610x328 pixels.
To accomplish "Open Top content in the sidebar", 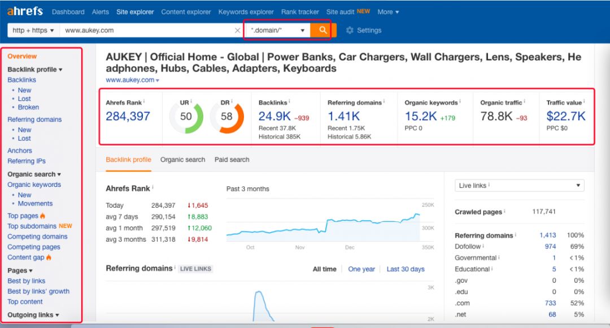I will tap(25, 301).
